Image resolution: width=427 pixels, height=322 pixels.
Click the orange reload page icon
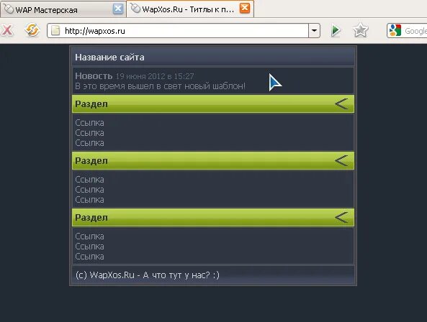coord(32,30)
